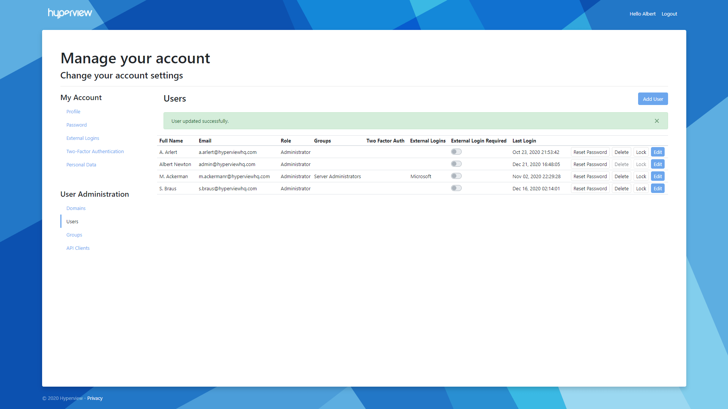Click the Add User button
The image size is (728, 409).
[653, 99]
